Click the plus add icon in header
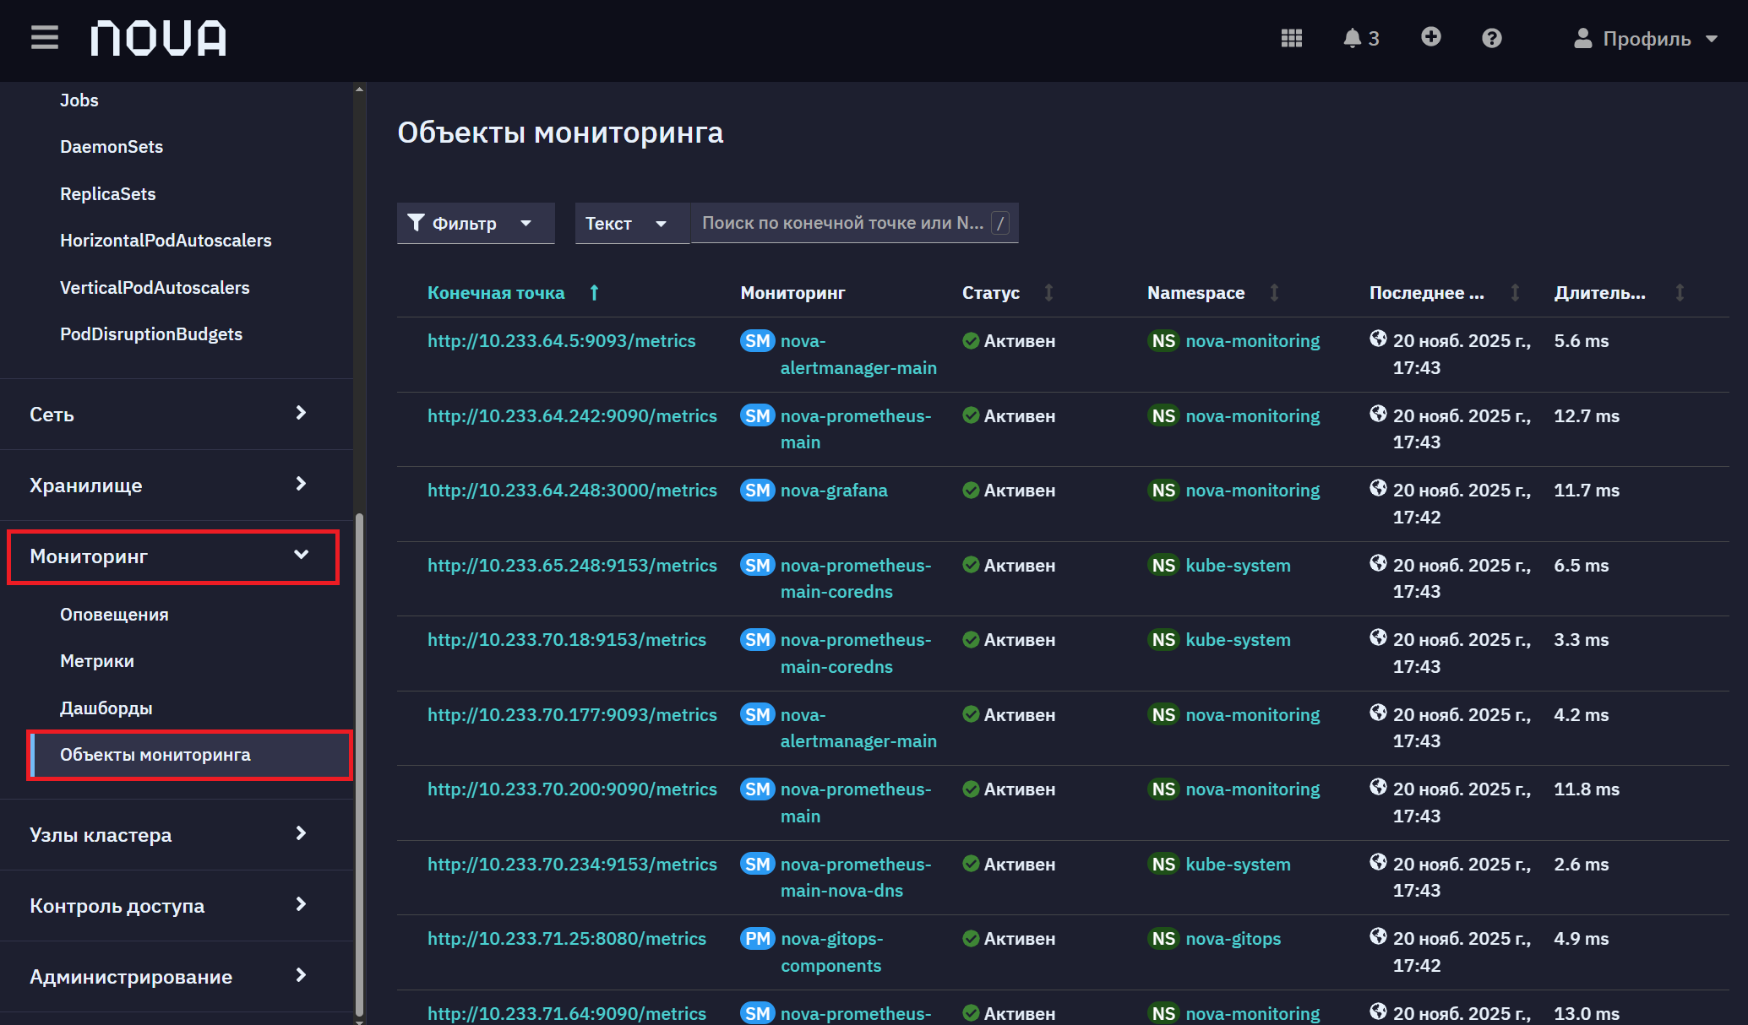The image size is (1748, 1025). pos(1430,37)
